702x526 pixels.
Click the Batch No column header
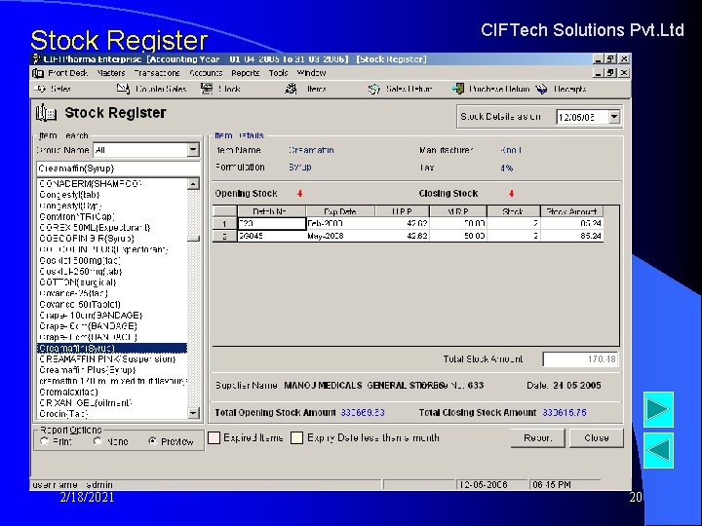click(271, 211)
